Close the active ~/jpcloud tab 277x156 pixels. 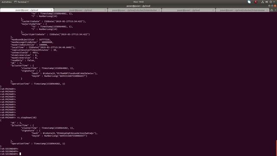coord(52,10)
